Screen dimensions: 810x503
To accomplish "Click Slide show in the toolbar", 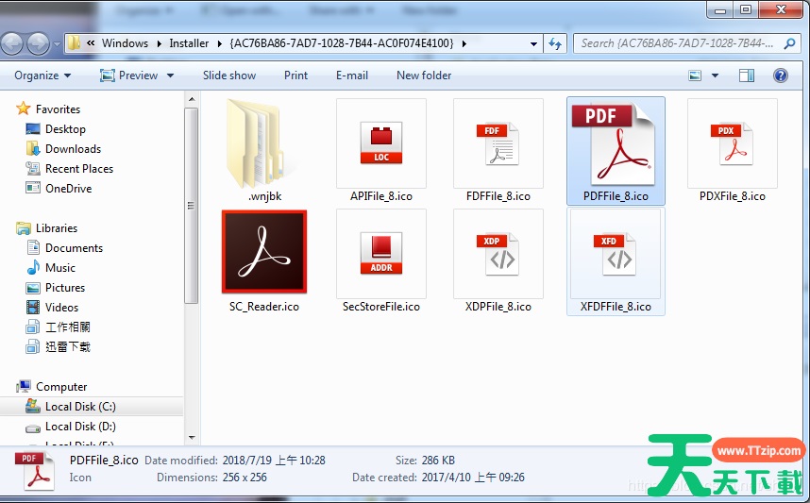I will (x=228, y=75).
